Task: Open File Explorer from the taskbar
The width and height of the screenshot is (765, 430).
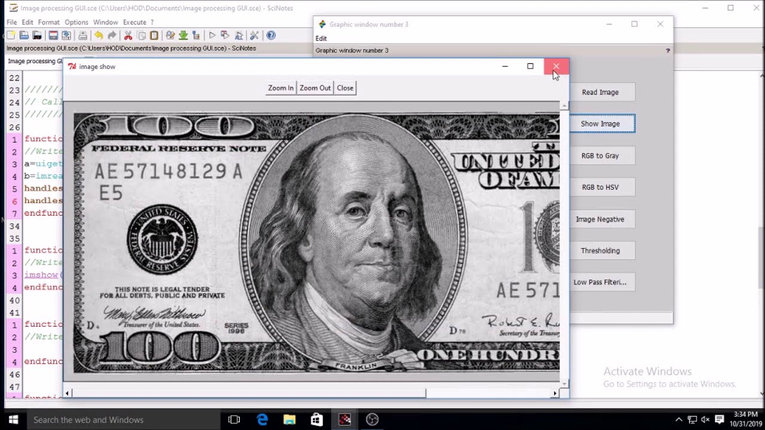Action: 289,420
